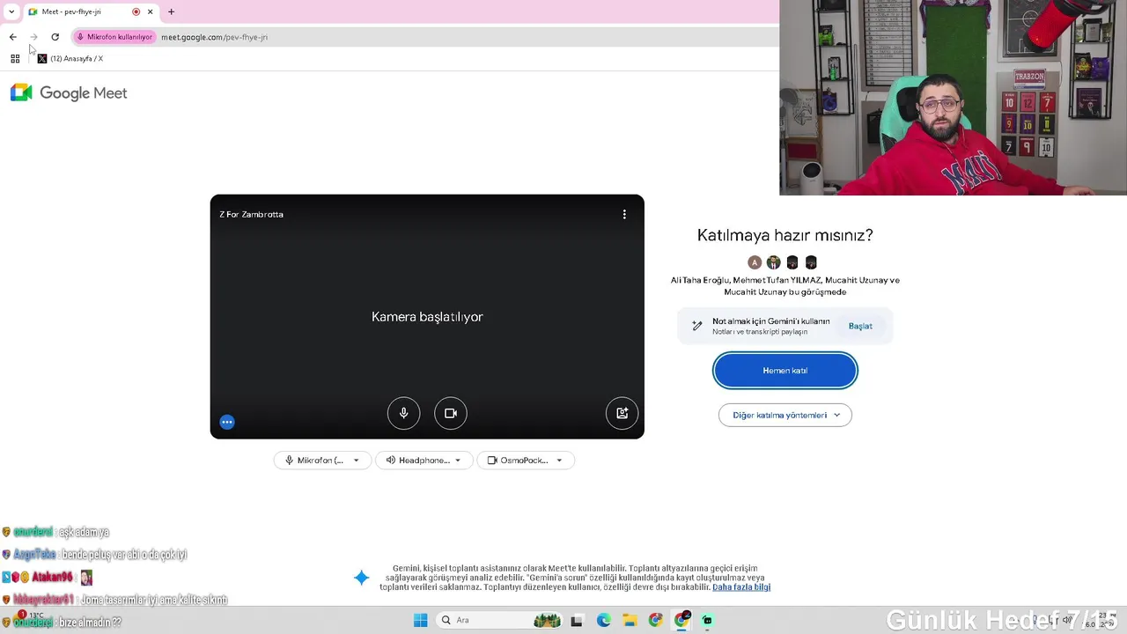
Task: Open File Explorer from the taskbar
Action: click(630, 620)
